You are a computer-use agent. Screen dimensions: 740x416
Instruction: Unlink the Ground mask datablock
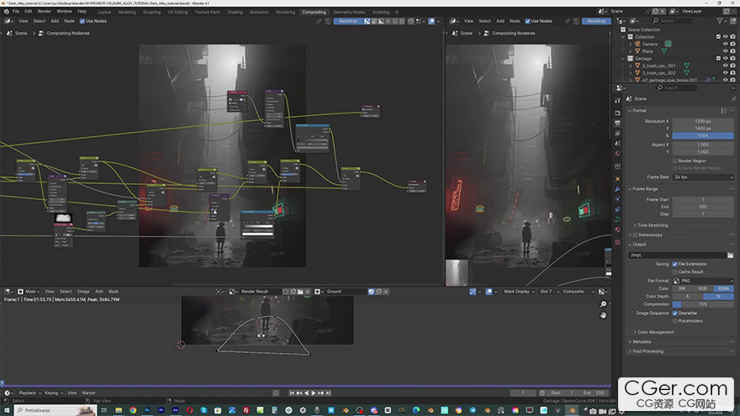(x=386, y=292)
